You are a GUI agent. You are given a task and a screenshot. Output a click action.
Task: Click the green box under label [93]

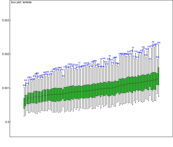tap(157, 79)
